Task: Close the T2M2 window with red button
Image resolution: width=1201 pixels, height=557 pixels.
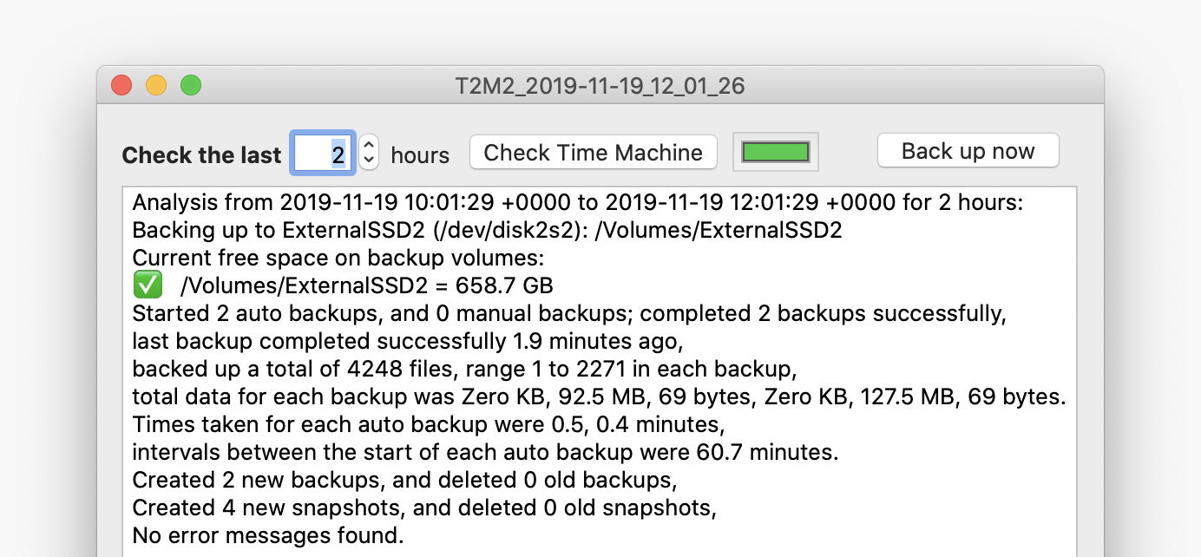Action: (121, 85)
